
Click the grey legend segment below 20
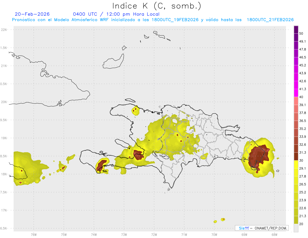(x=296, y=228)
